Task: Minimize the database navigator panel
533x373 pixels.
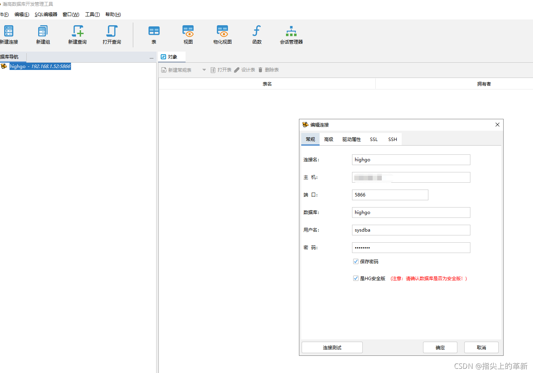Action: point(151,58)
